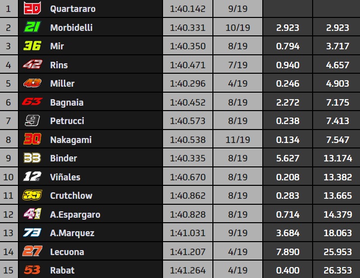Open rider name Quartararo
Image resolution: width=360 pixels, height=278 pixels.
[x=73, y=8]
